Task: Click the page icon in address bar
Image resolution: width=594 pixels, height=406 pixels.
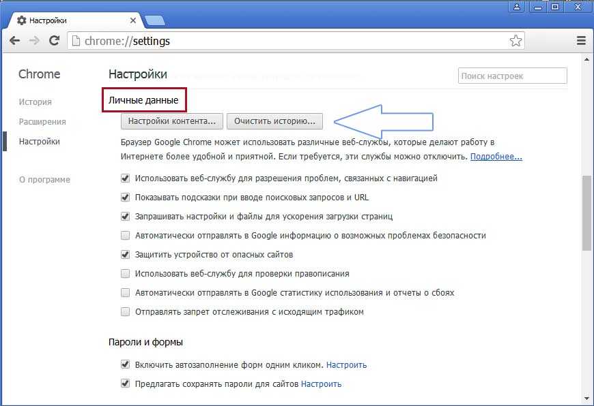Action: [x=76, y=40]
